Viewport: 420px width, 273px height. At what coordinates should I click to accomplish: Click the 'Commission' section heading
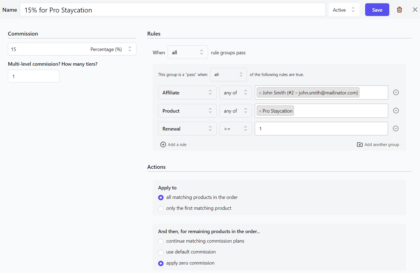click(23, 34)
